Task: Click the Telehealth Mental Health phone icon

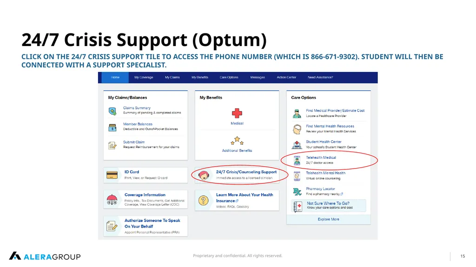Action: [297, 176]
